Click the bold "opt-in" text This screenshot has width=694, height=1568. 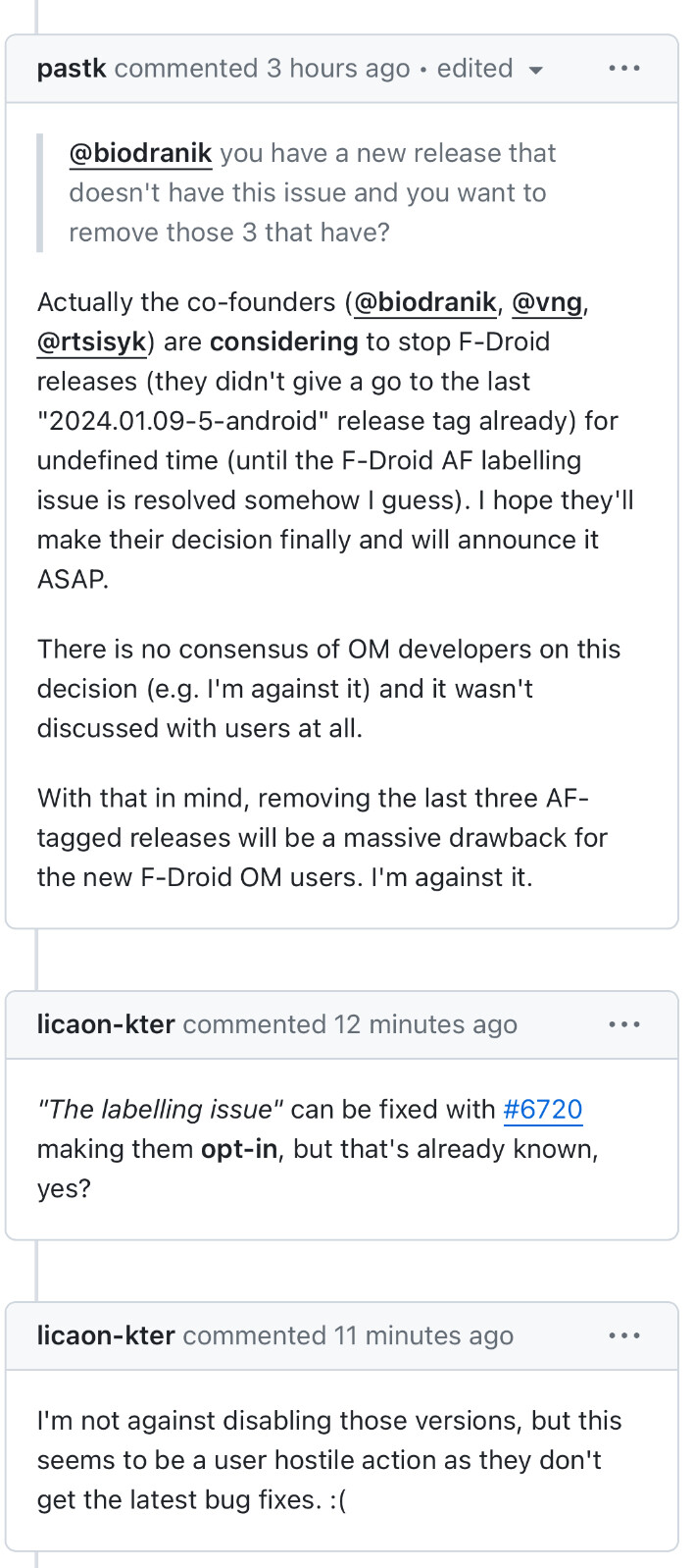pos(239,1148)
